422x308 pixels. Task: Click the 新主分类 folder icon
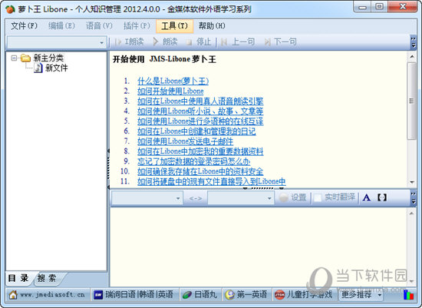pos(25,58)
